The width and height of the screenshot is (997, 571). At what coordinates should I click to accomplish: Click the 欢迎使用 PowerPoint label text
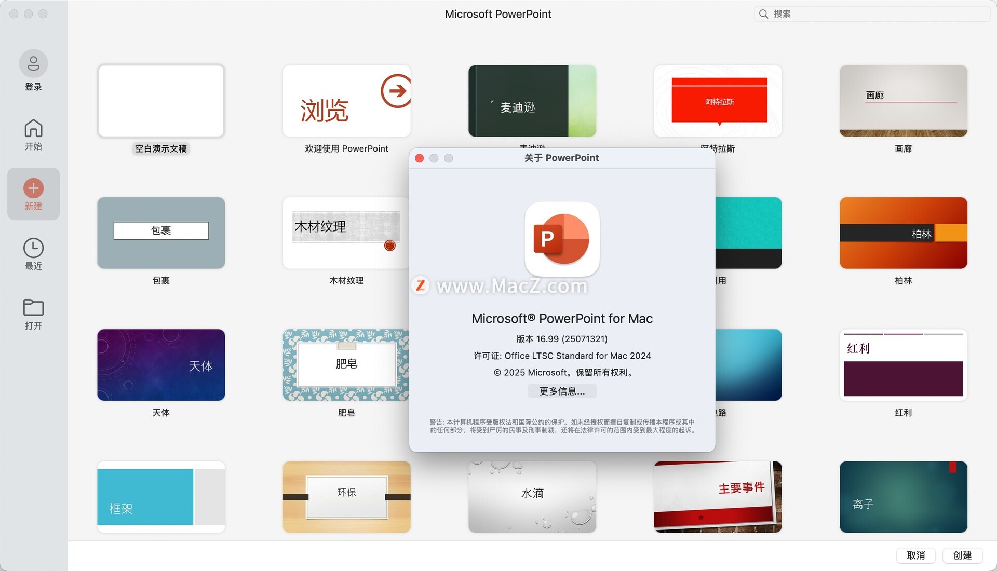[346, 149]
